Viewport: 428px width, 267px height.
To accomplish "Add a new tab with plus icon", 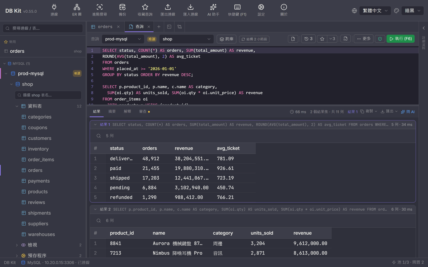I will (x=159, y=27).
